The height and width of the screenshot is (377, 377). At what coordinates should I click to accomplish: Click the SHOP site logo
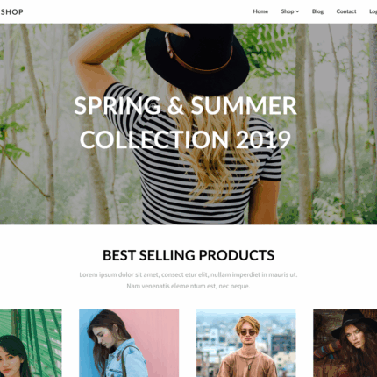pyautogui.click(x=11, y=11)
